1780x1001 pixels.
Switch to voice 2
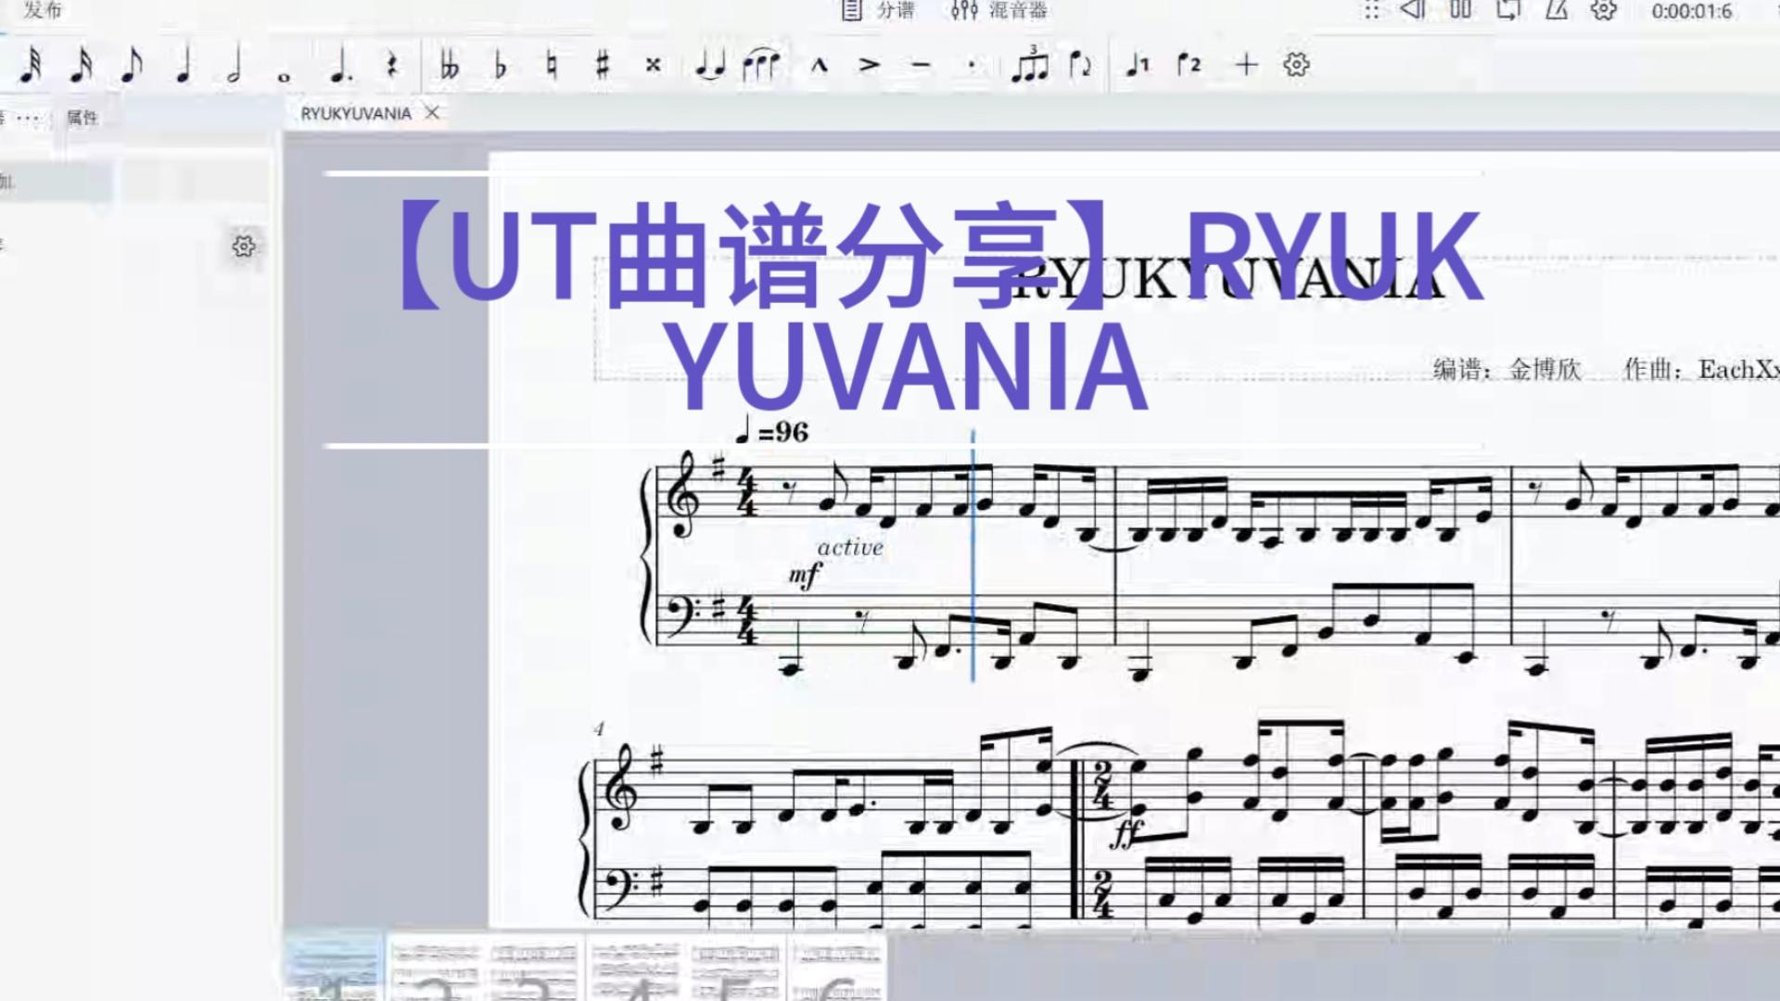click(x=1189, y=65)
